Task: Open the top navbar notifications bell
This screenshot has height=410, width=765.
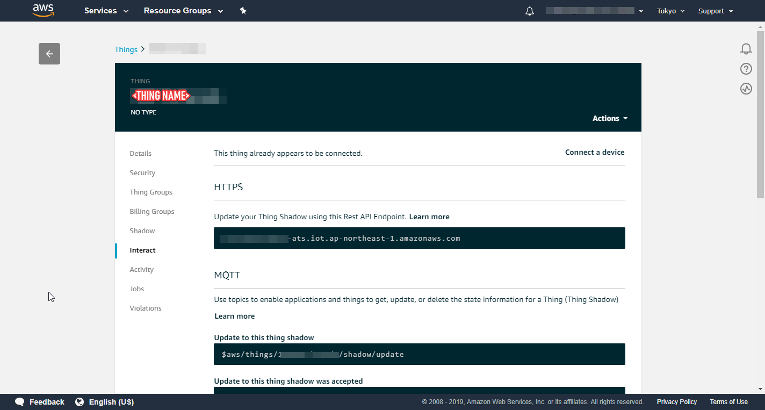Action: [530, 11]
